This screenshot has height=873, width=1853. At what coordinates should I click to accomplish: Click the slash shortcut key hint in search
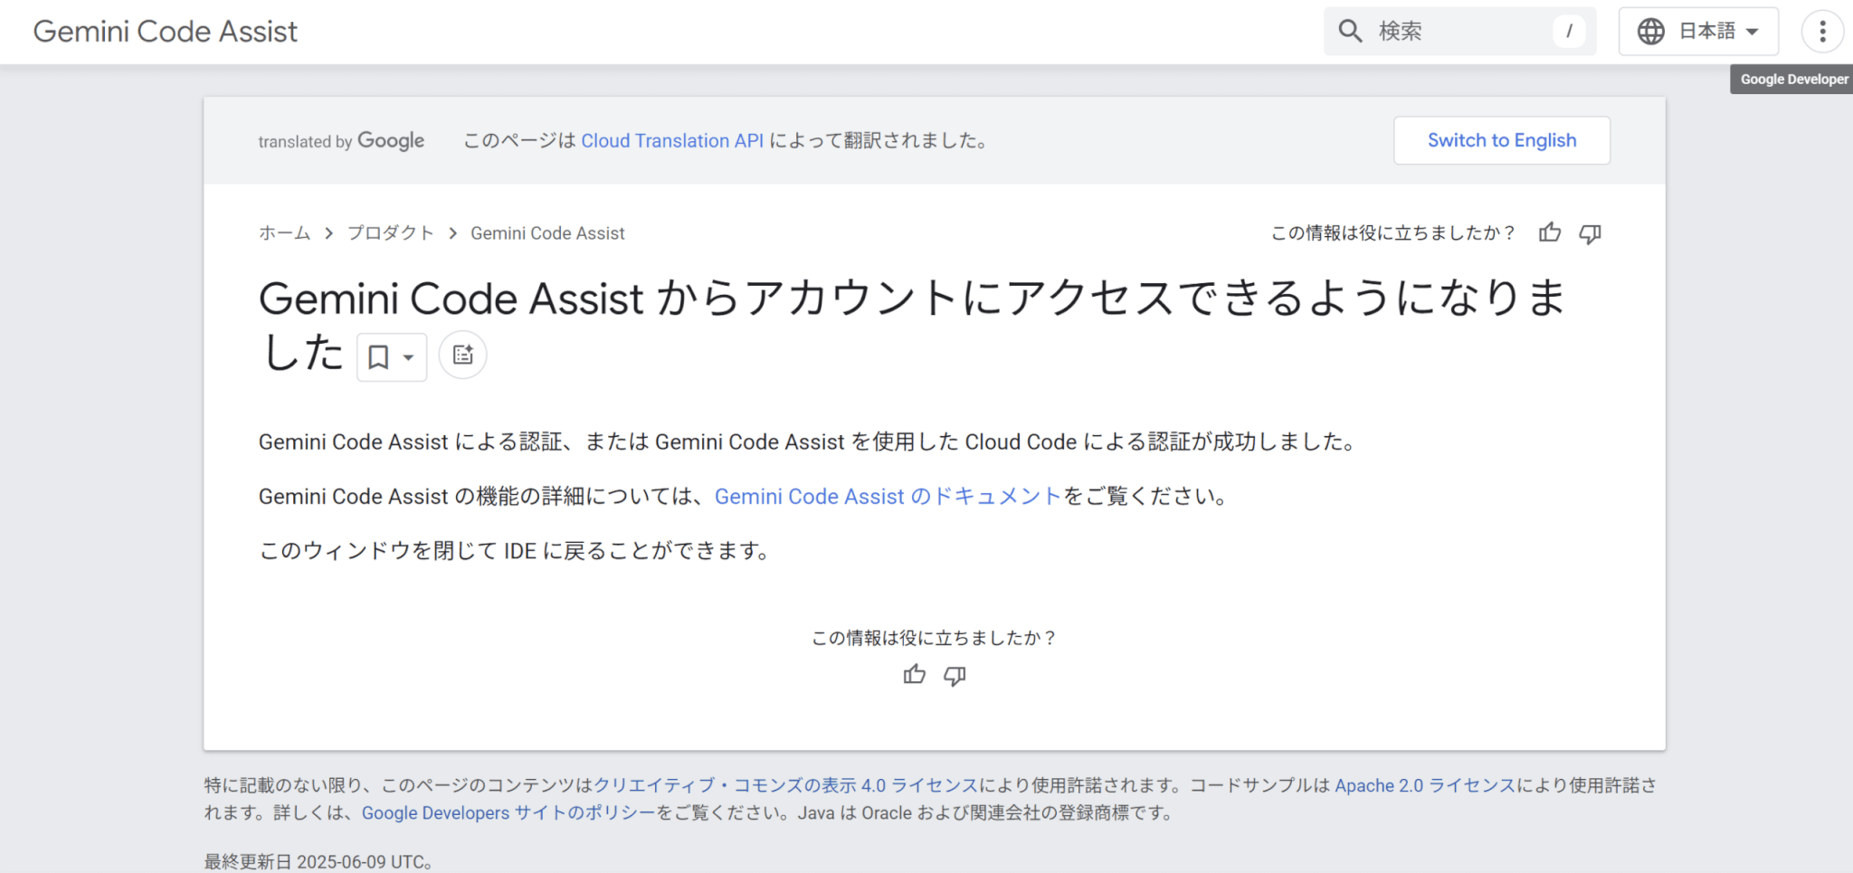[x=1569, y=32]
